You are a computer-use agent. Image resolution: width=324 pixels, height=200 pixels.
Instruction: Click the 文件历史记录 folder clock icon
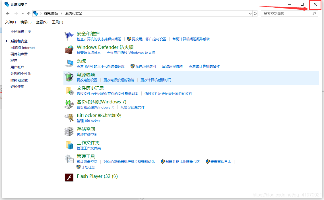point(69,91)
